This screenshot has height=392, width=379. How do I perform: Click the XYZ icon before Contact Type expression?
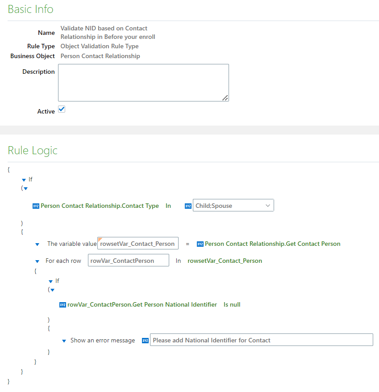(x=36, y=206)
